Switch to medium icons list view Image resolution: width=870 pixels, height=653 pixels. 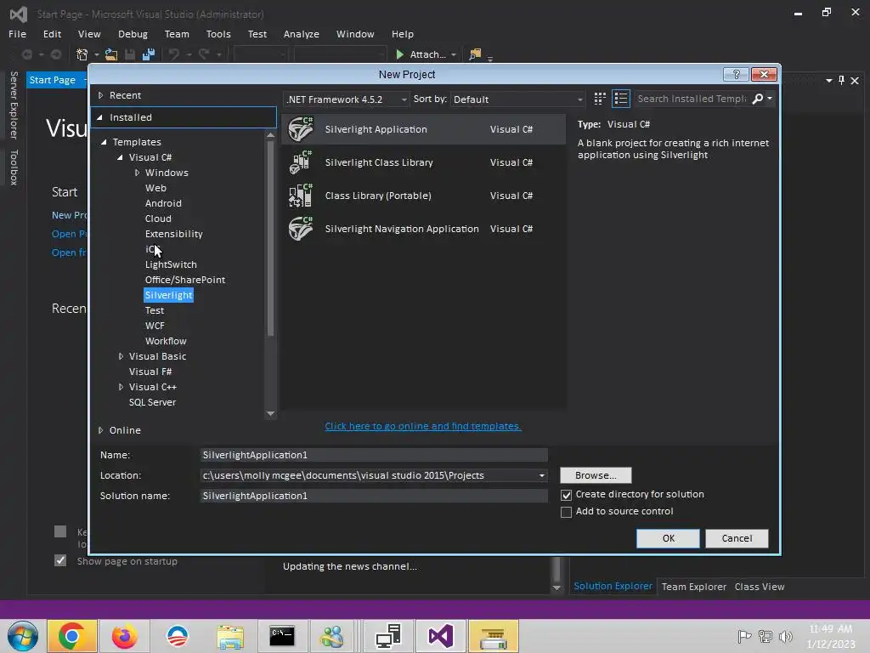click(621, 99)
